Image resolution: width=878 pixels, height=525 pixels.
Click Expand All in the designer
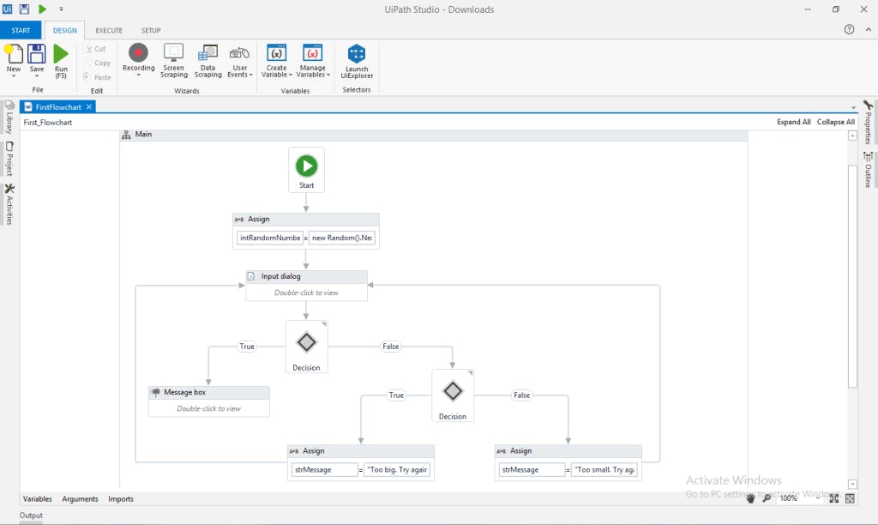click(793, 122)
